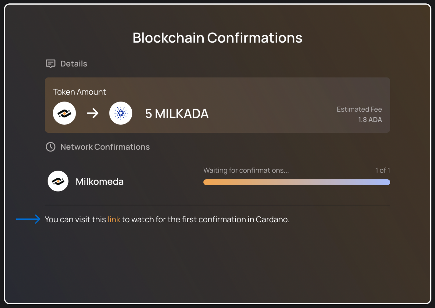Click the Details chat bubble icon
The height and width of the screenshot is (308, 435).
click(x=51, y=64)
